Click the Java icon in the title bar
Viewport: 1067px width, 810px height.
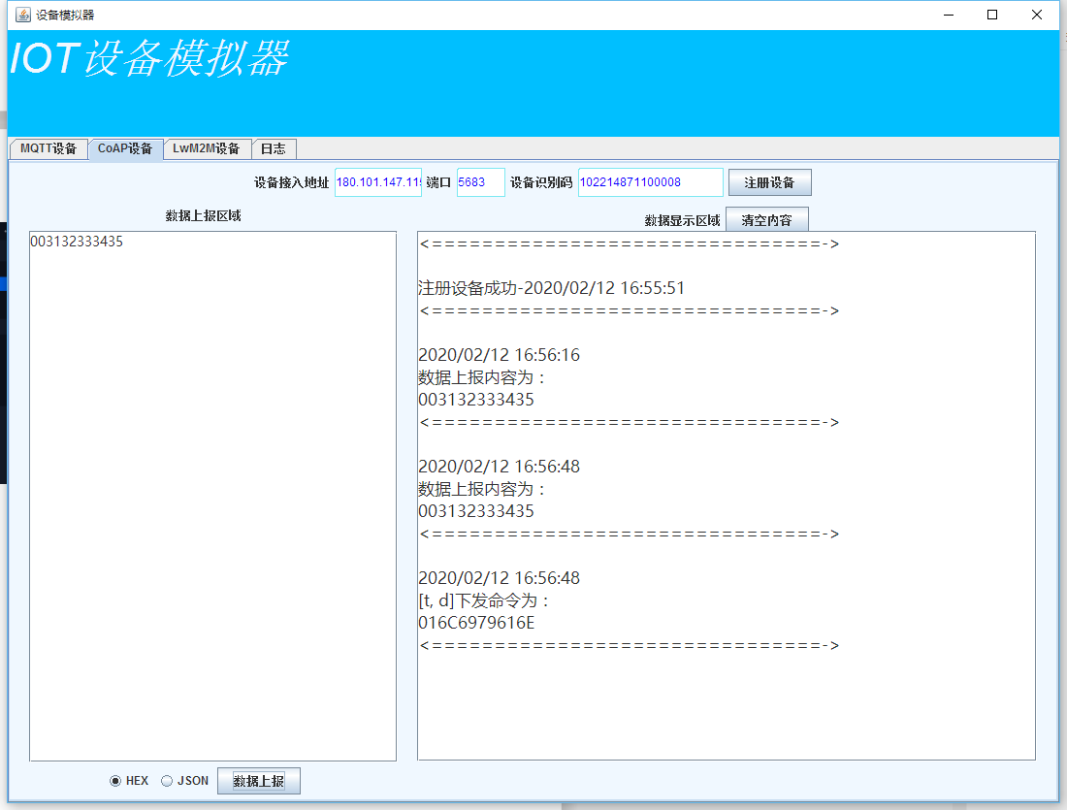[x=23, y=15]
